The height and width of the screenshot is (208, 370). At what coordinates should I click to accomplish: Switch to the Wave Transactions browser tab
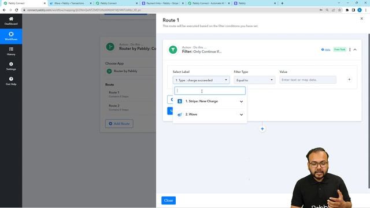click(x=71, y=3)
